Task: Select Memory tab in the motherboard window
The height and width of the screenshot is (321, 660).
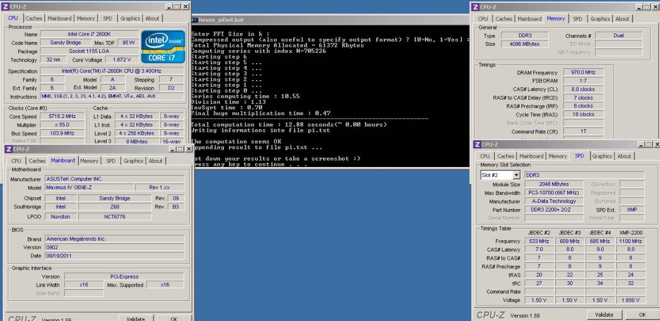Action: 90,160
